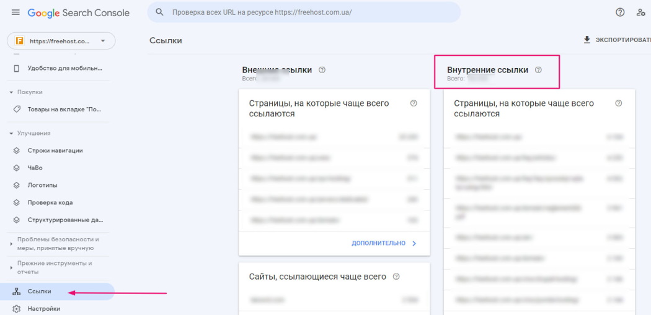Click help icon next to Внутренние ссылки

point(538,70)
